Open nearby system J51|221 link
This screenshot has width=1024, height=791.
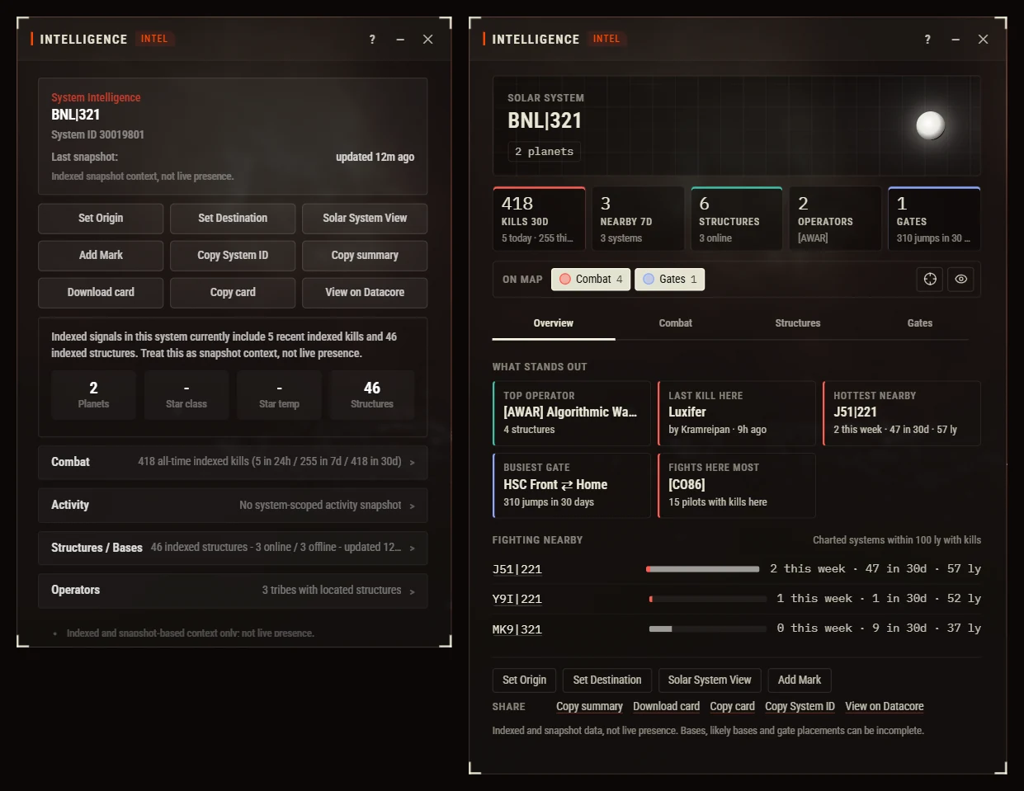point(517,570)
